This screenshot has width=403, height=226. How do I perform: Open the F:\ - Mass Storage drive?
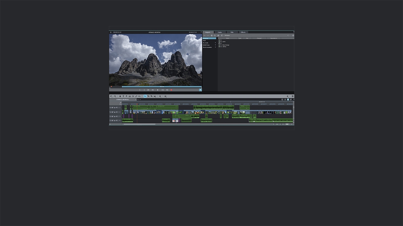224,45
